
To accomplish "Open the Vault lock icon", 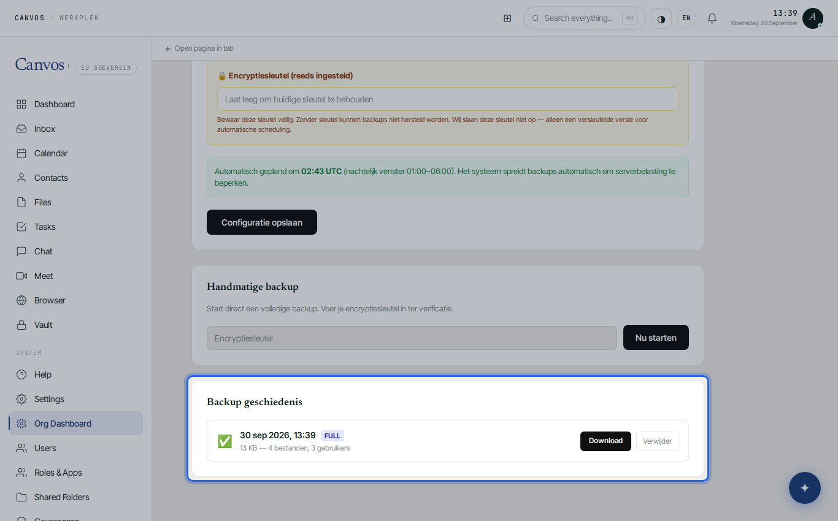I will pyautogui.click(x=21, y=325).
